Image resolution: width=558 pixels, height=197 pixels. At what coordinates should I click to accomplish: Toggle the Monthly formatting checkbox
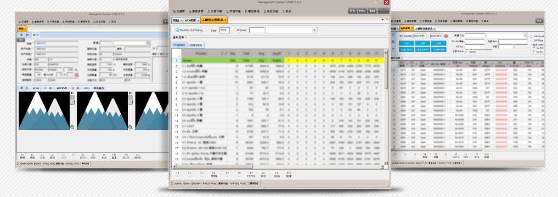(x=178, y=31)
